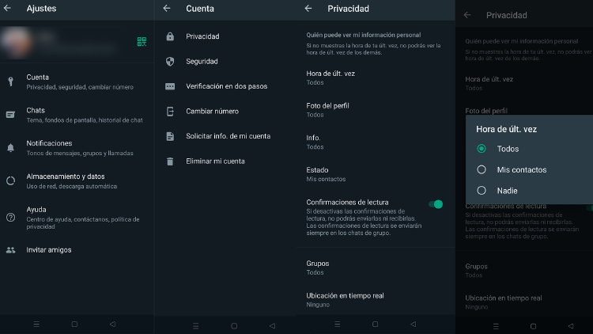
Task: Open the Foto del perfil privacy options
Action: click(x=327, y=109)
